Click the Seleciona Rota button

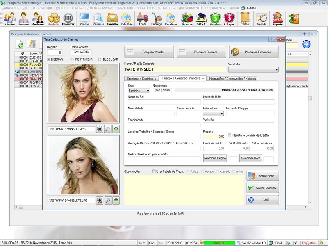click(251, 158)
